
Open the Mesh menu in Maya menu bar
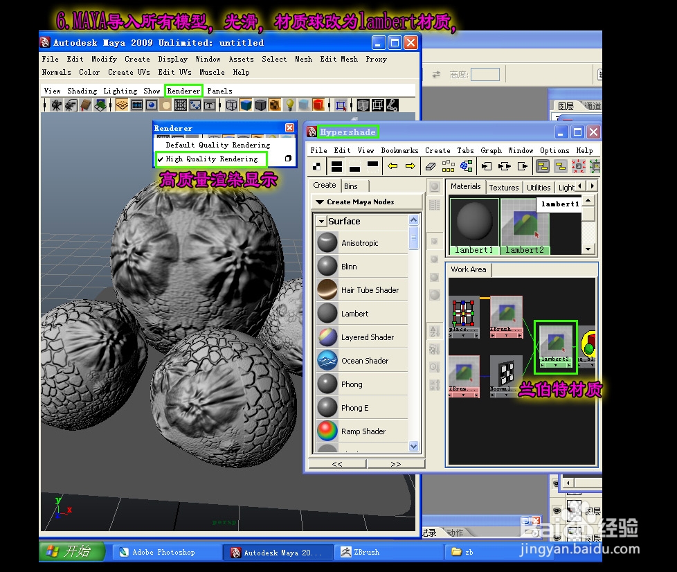click(x=303, y=59)
